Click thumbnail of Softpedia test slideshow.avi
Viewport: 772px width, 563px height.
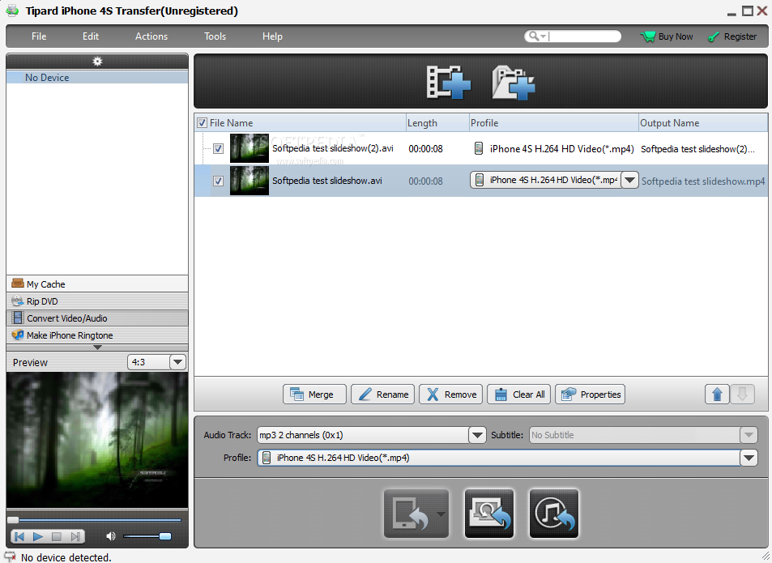click(250, 181)
